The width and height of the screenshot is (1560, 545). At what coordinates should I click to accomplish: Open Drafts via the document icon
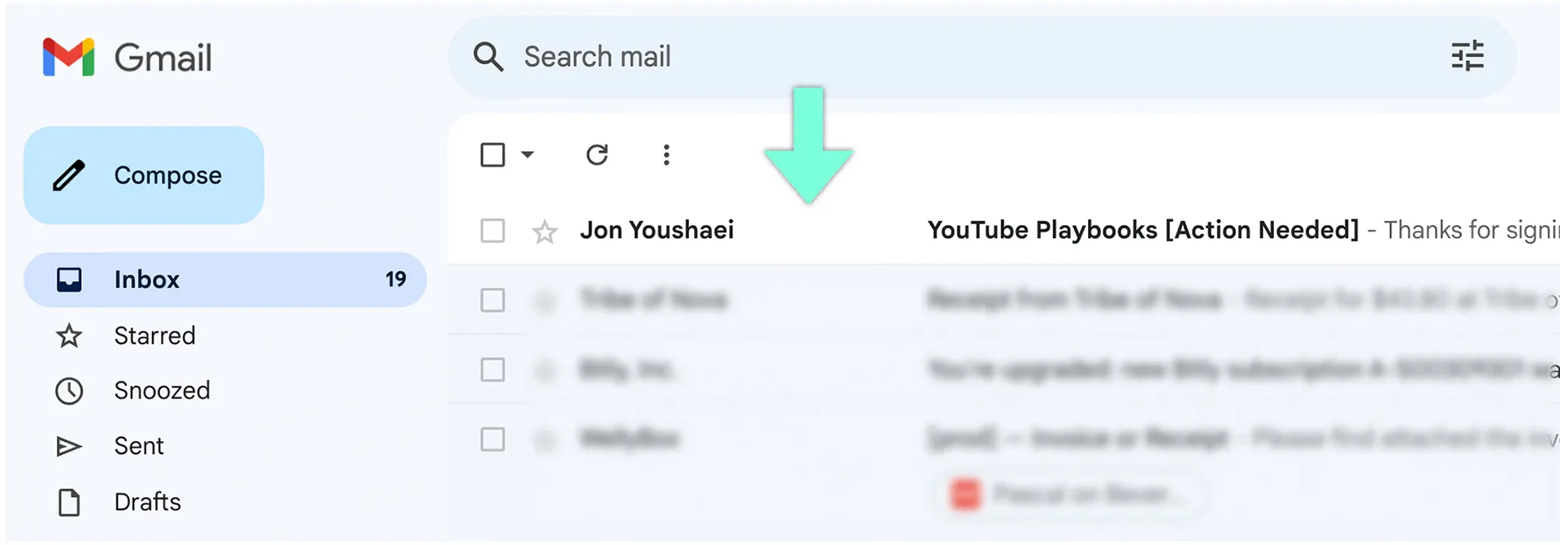point(69,503)
